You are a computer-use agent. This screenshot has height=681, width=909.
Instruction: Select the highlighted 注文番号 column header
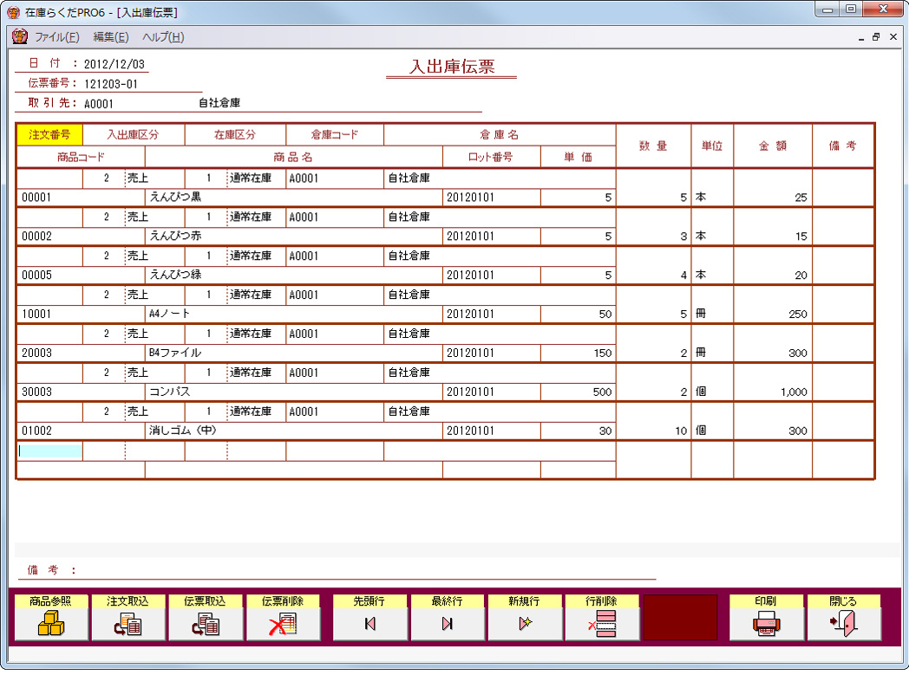tap(49, 134)
